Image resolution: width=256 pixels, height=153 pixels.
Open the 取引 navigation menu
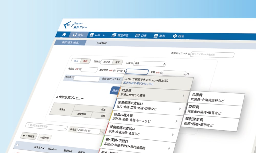pyautogui.click(x=78, y=35)
